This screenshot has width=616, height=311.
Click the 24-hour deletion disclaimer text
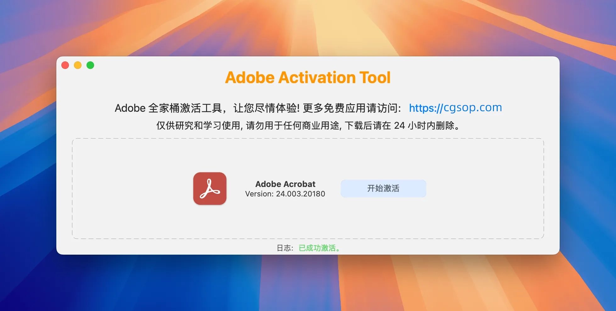pyautogui.click(x=307, y=126)
